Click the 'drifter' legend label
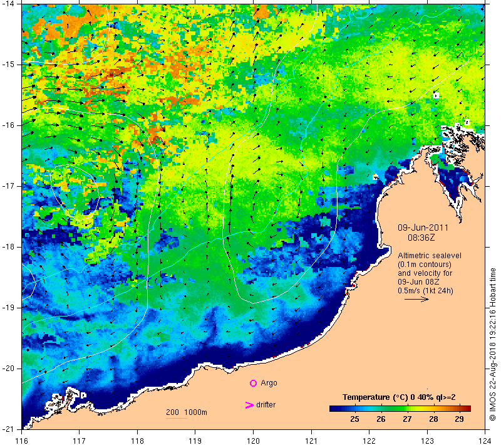501x445 pixels. pos(266,405)
